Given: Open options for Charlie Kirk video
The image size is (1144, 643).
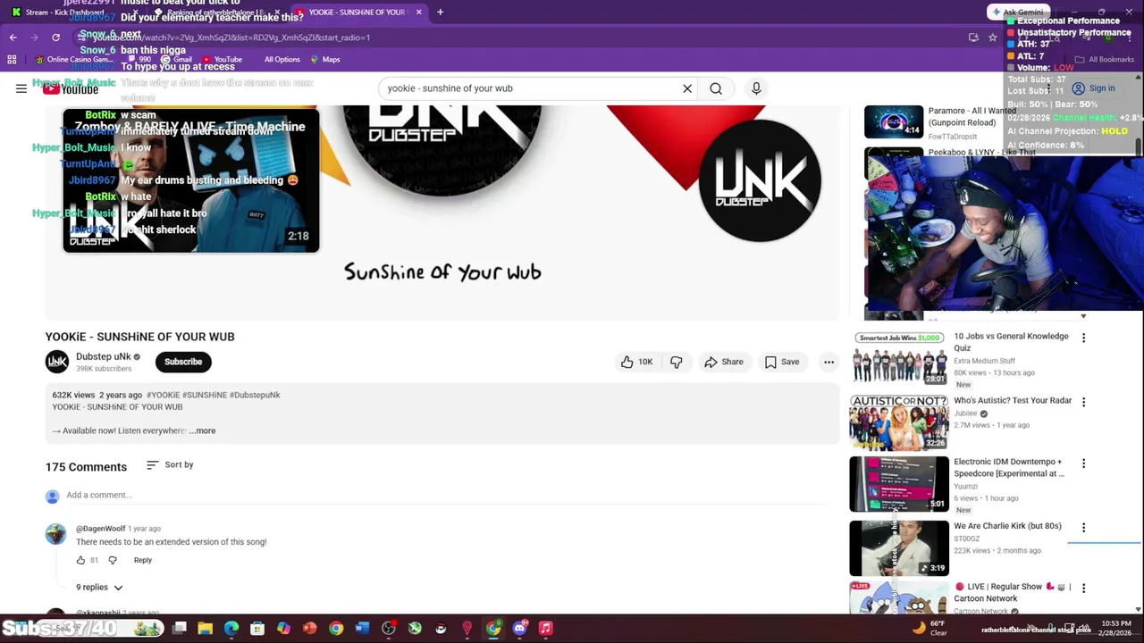Looking at the screenshot, I should tap(1083, 528).
